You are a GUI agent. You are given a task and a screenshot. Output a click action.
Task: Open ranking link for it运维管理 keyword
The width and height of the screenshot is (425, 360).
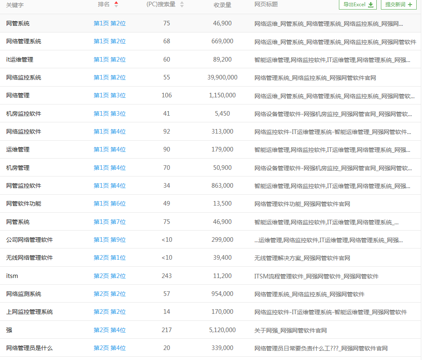[x=109, y=60]
